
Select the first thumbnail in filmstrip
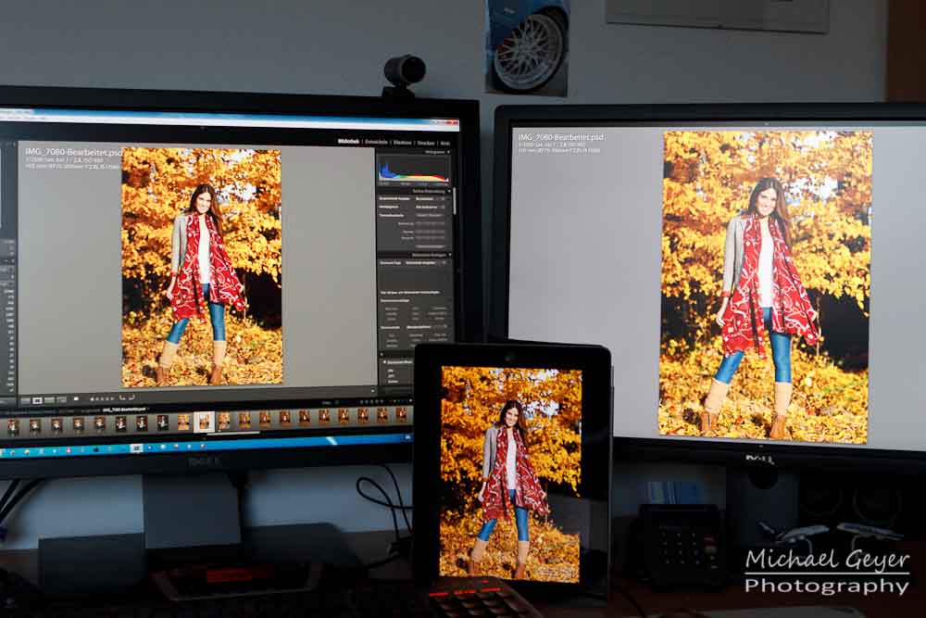(13, 425)
